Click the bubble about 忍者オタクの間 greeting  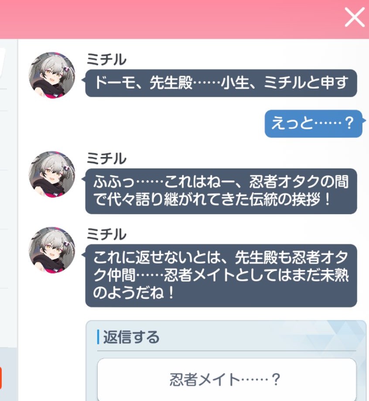click(x=221, y=191)
